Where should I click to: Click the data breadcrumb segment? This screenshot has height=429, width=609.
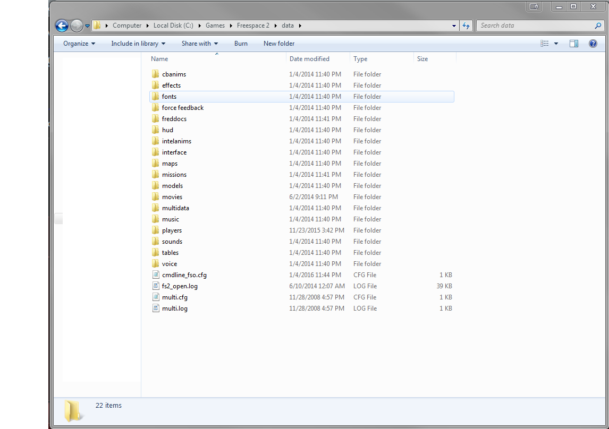tap(287, 25)
